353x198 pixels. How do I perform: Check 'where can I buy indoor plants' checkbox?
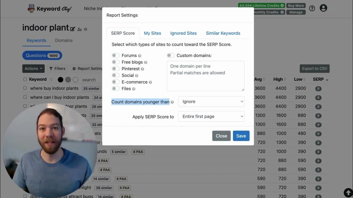coord(25,97)
